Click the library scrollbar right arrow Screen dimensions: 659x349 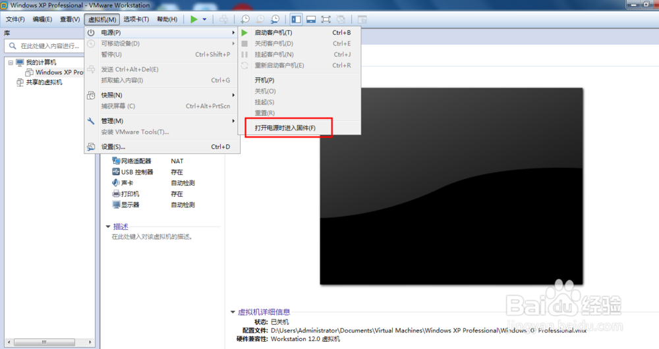click(x=90, y=342)
